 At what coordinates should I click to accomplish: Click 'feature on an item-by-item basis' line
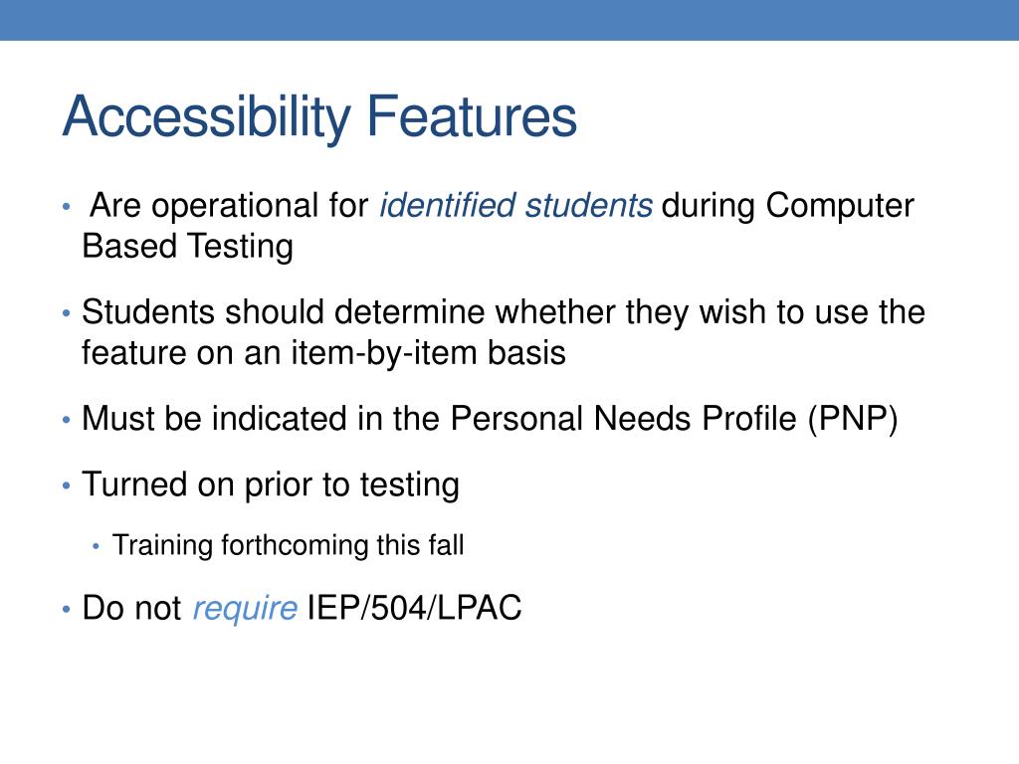323,353
